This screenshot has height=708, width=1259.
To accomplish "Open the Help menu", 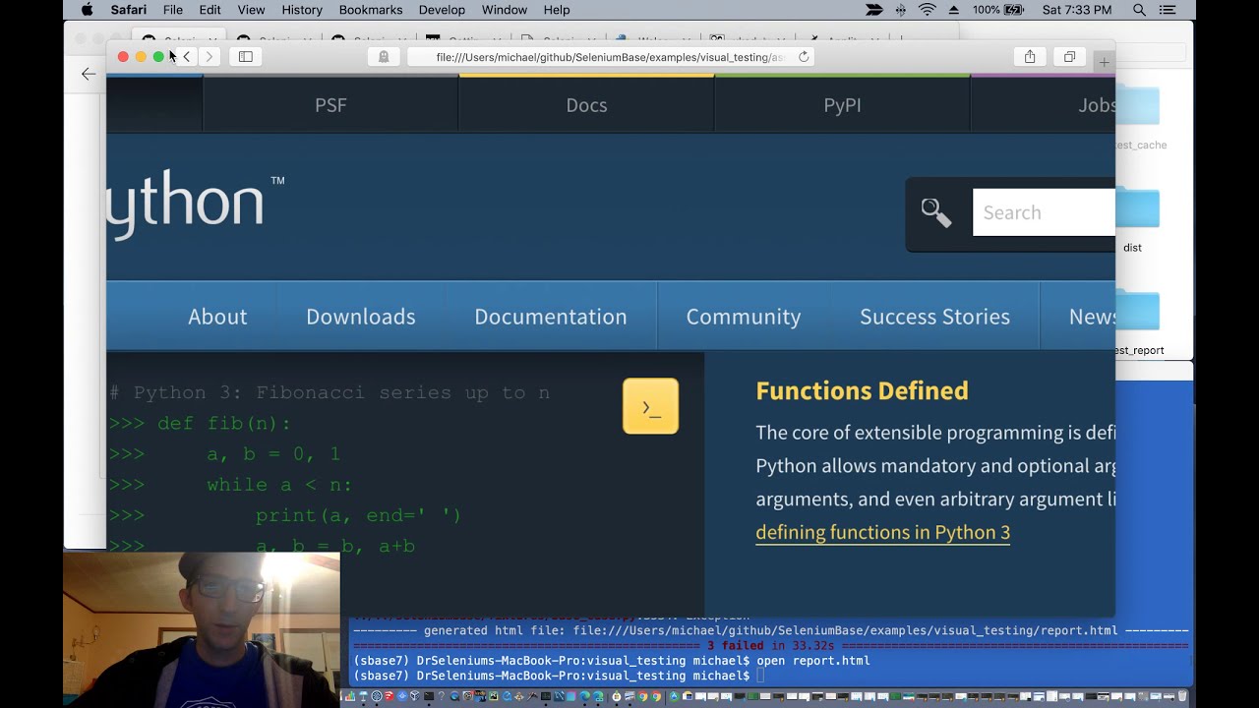I will [557, 10].
